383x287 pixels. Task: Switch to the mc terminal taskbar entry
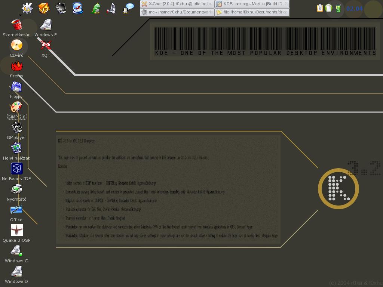(x=177, y=12)
